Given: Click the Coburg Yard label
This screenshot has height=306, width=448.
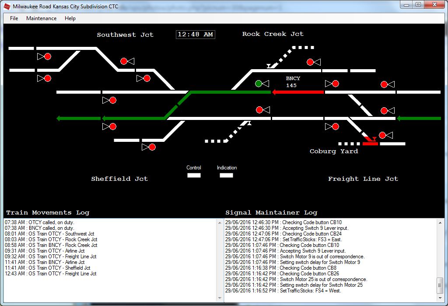Looking at the screenshot, I should click(x=334, y=151).
